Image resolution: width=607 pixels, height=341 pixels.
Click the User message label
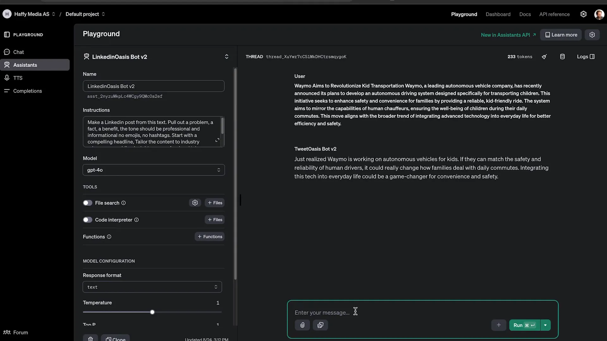(299, 76)
